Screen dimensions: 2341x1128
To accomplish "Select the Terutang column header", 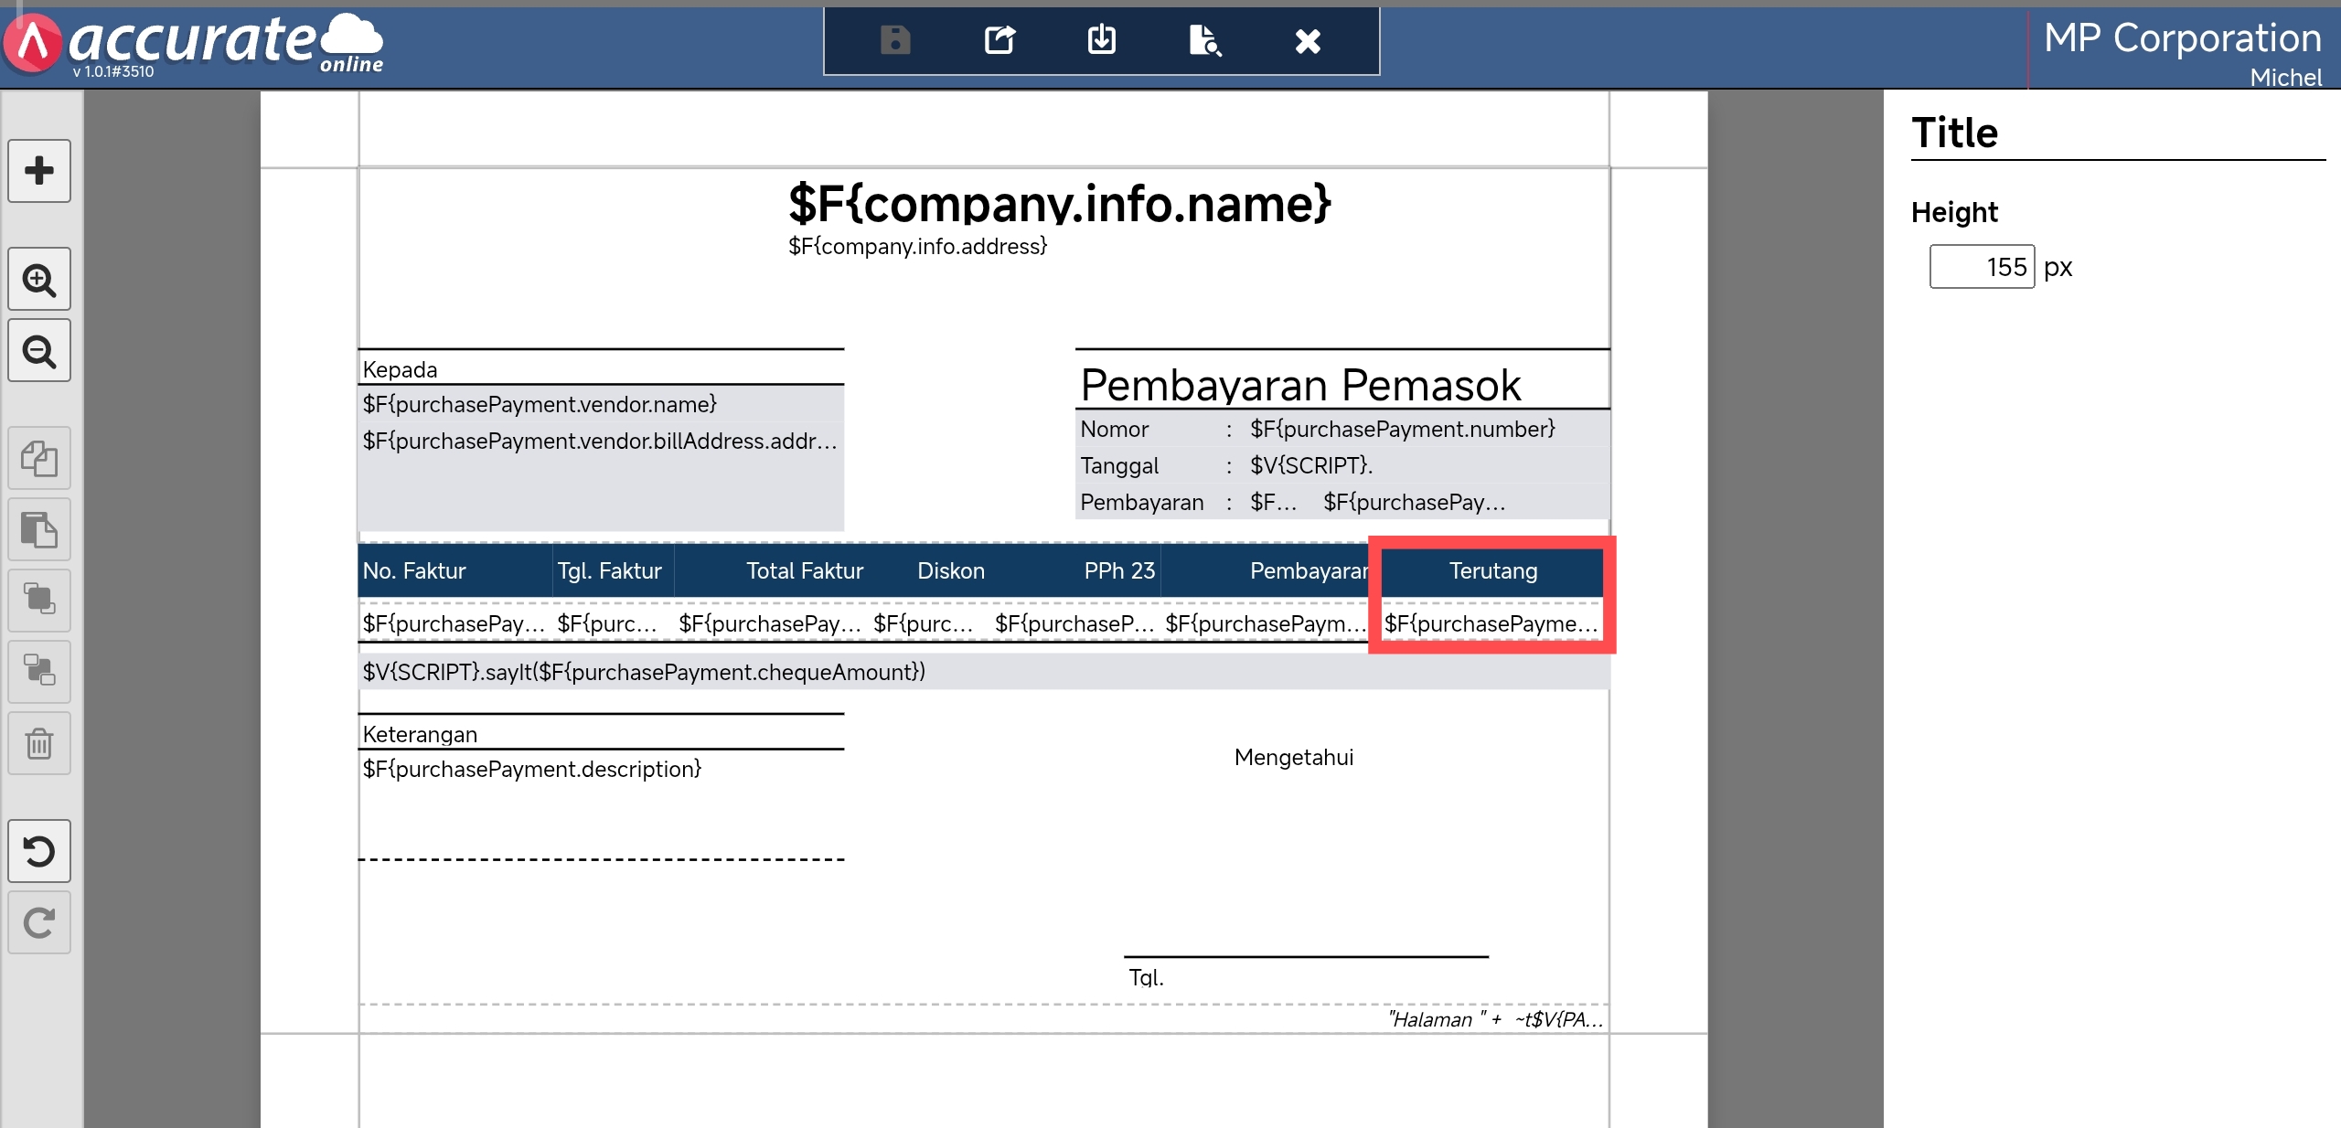I will (x=1492, y=571).
